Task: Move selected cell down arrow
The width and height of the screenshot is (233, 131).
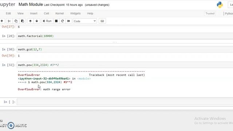Action: [x=37, y=21]
